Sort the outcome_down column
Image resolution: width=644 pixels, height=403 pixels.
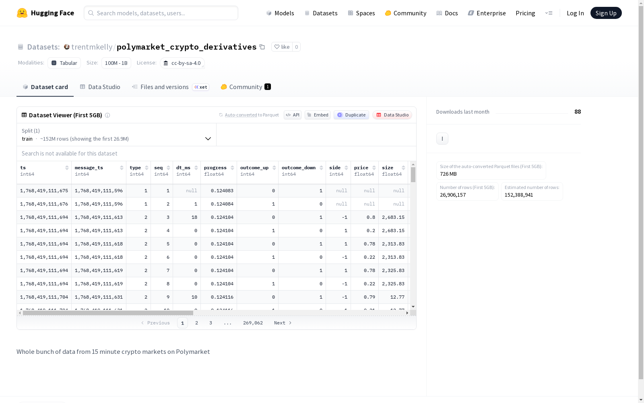[x=321, y=168]
